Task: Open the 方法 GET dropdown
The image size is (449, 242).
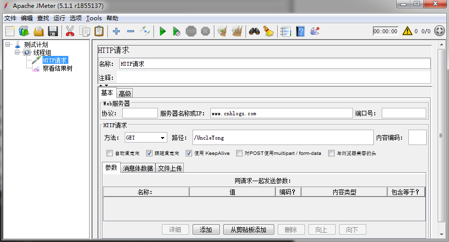Action: click(x=146, y=138)
